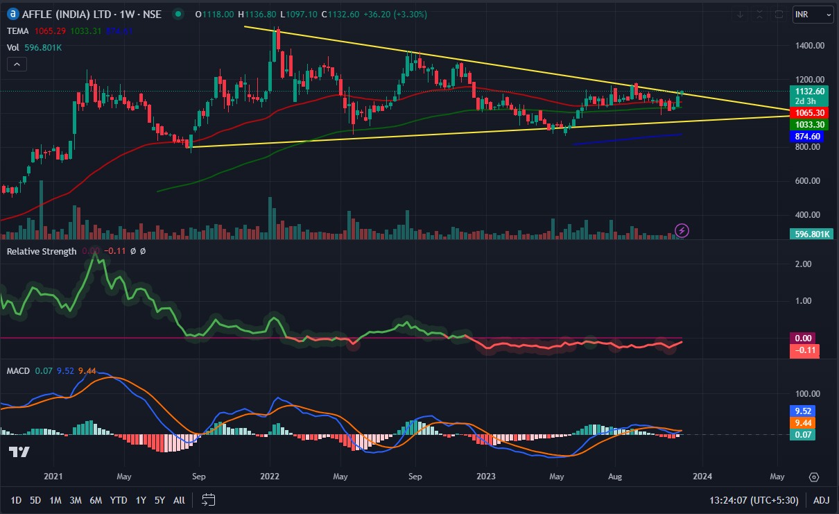
Task: Click the blue 9.52 MACD axis label
Action: (802, 410)
